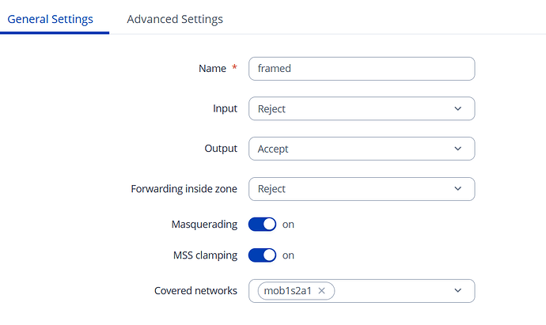Click the Masquerading label text
This screenshot has width=546, height=325.
click(x=204, y=224)
